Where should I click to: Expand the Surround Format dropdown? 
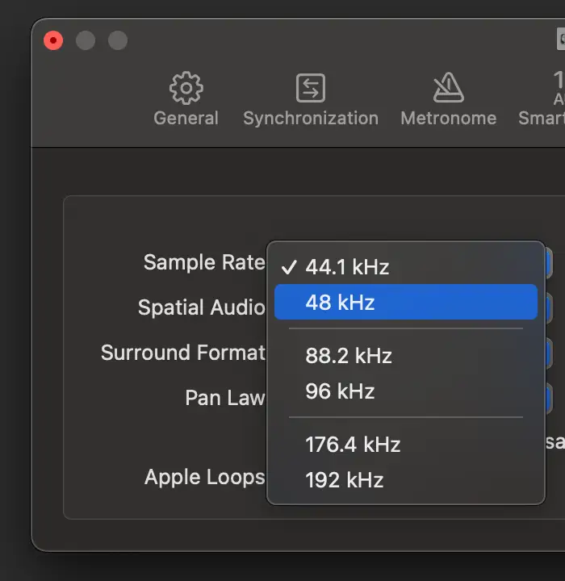tap(549, 353)
